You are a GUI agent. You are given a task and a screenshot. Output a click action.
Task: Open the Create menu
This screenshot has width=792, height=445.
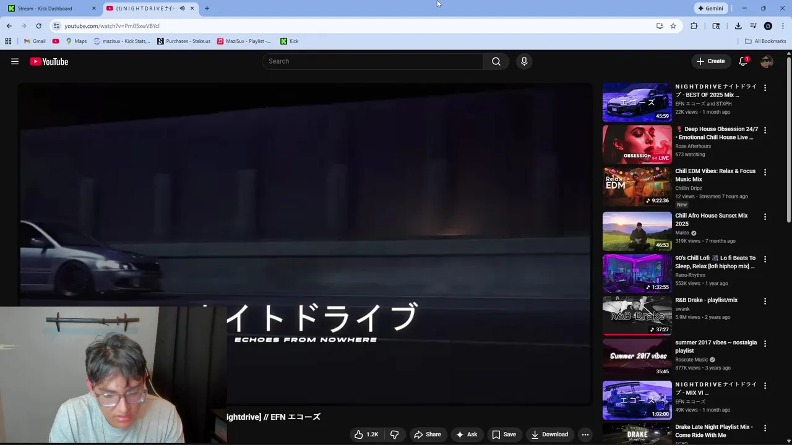(710, 61)
